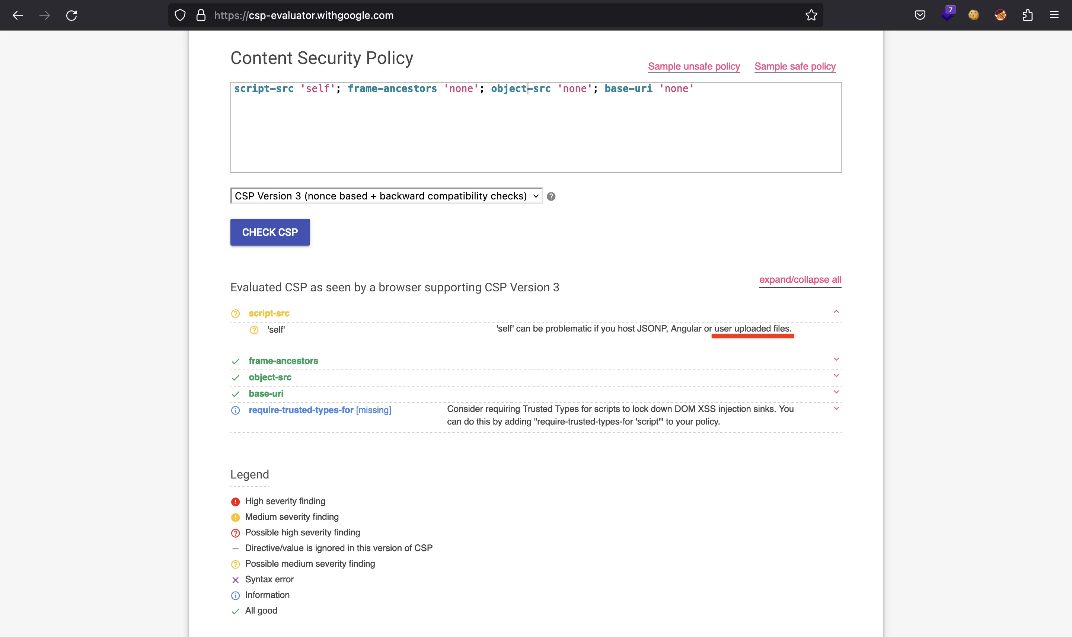The width and height of the screenshot is (1072, 637).
Task: Click the Possible high severity legend icon
Action: (235, 533)
